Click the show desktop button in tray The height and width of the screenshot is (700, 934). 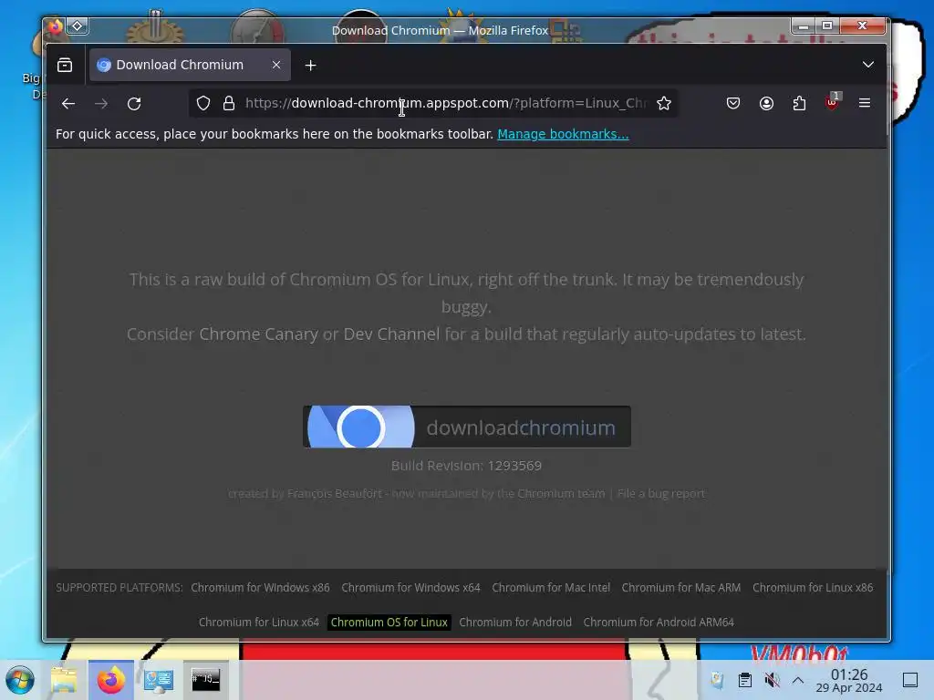coord(909,680)
